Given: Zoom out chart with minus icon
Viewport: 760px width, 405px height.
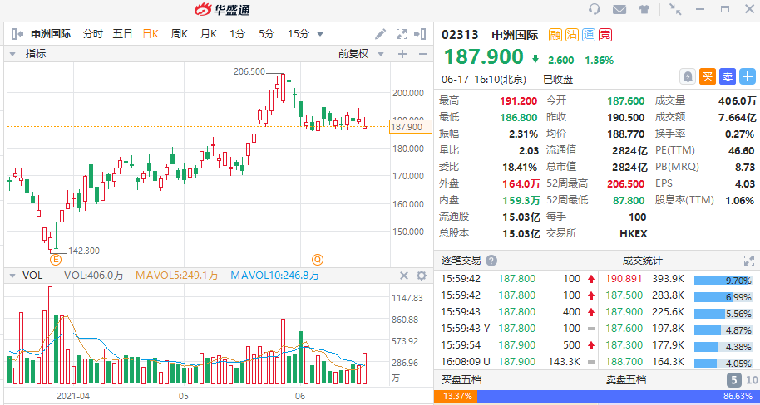Looking at the screenshot, I should point(422,54).
